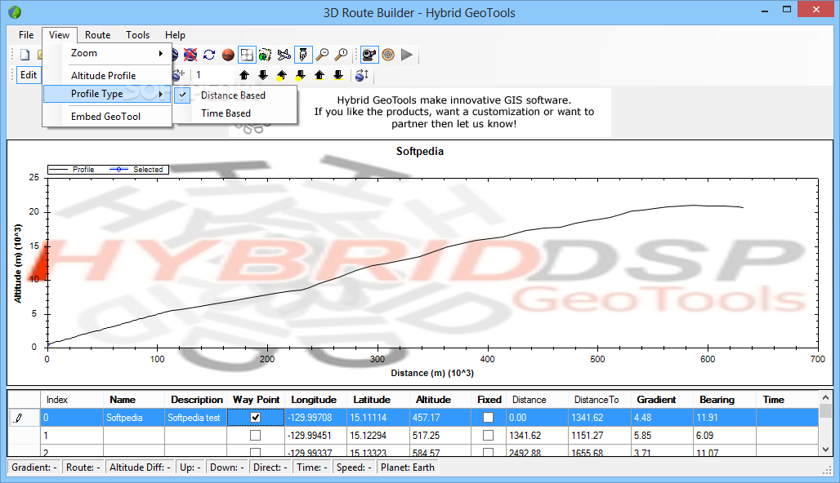This screenshot has height=483, width=840.
Task: Click the zoom 1:1 magnifier icon
Action: click(341, 55)
